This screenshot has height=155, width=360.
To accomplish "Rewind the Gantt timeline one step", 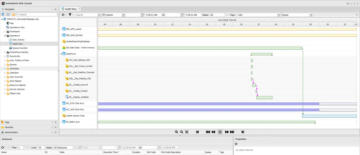I will [213, 132].
